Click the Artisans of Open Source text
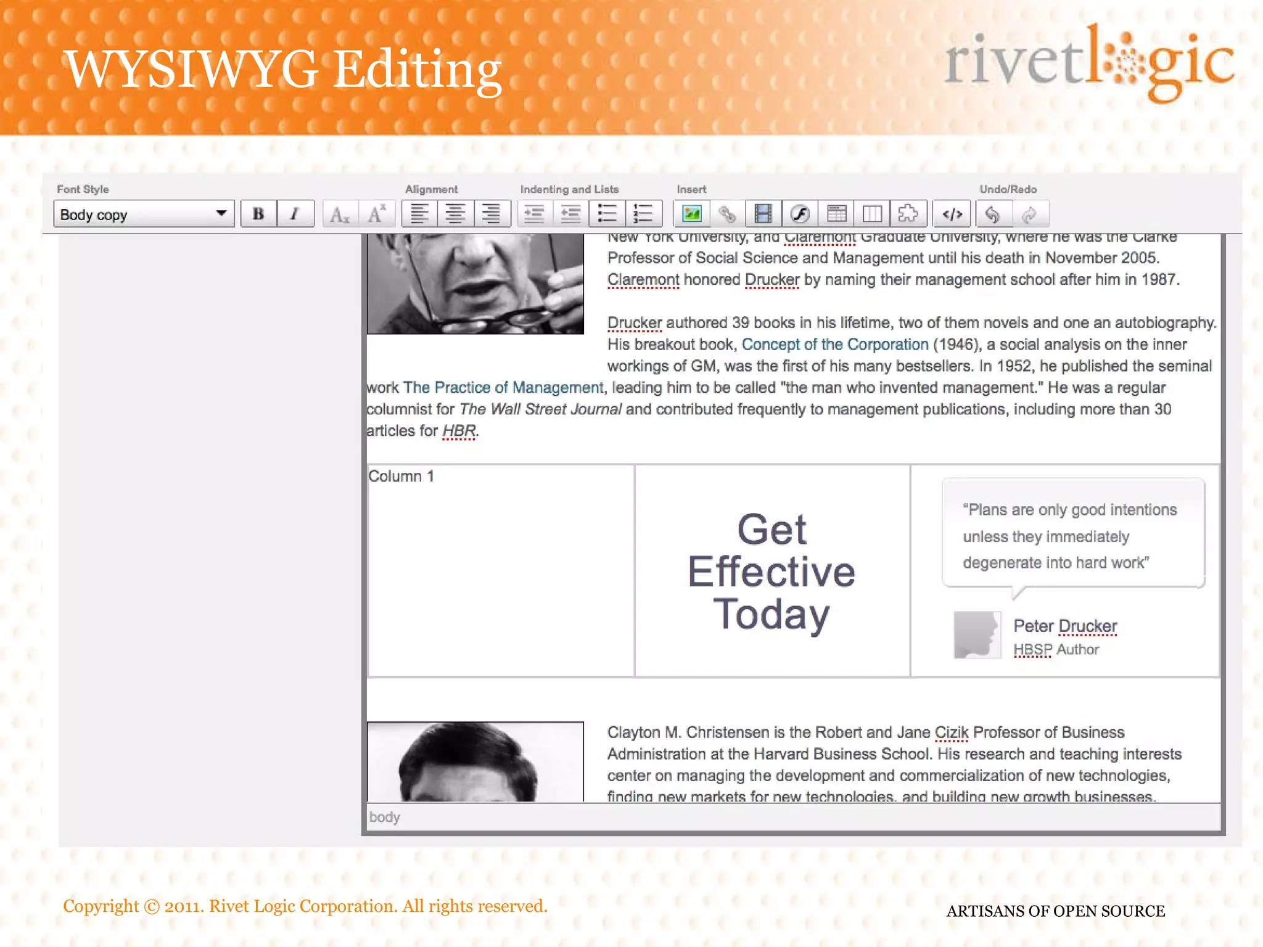This screenshot has width=1263, height=947. [1056, 911]
